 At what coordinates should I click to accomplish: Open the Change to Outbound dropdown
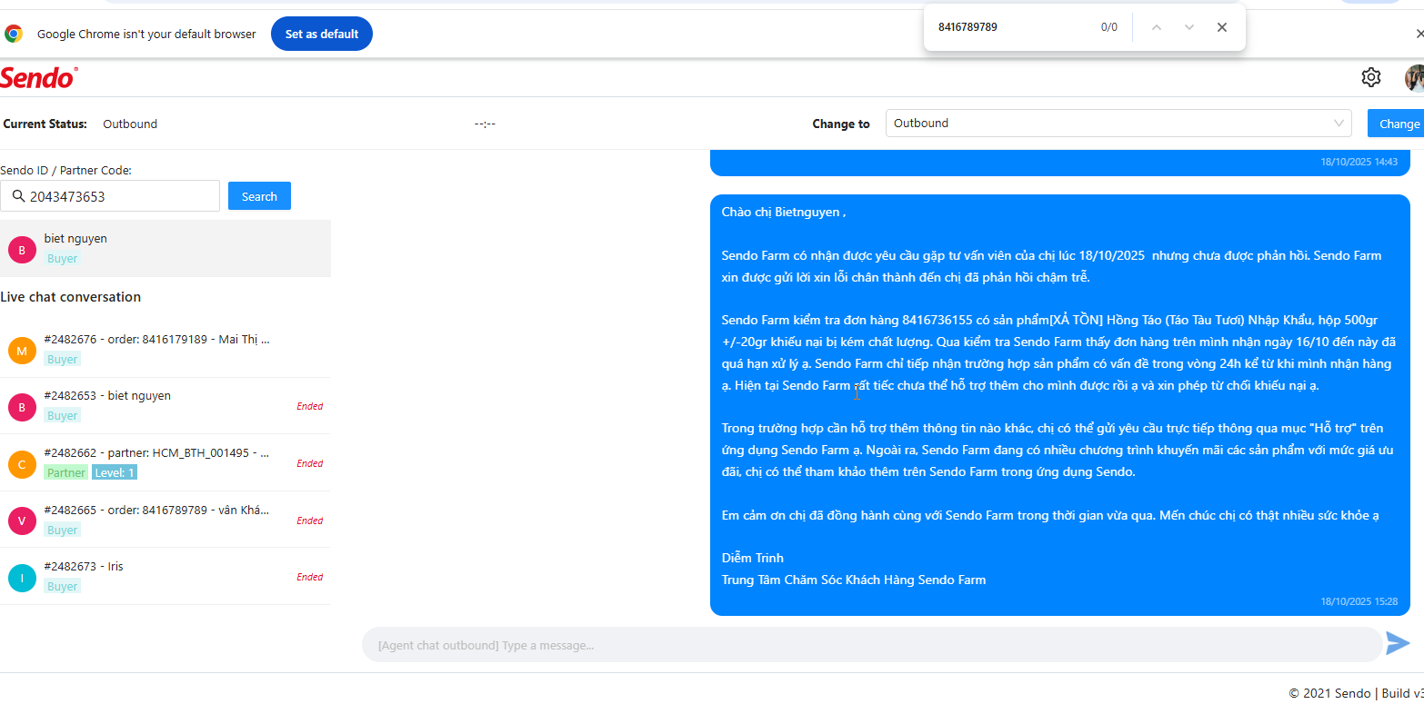click(1119, 123)
